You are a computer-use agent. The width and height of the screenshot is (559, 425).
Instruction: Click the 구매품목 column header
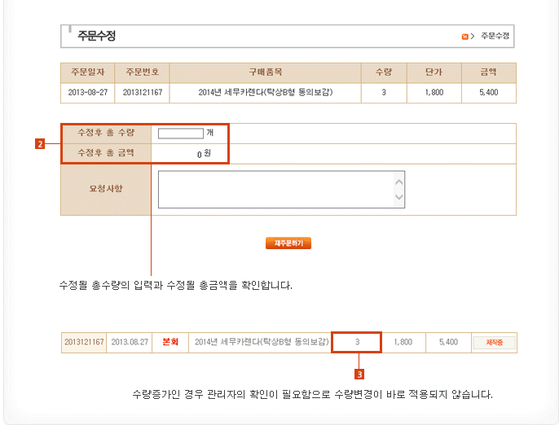[266, 72]
